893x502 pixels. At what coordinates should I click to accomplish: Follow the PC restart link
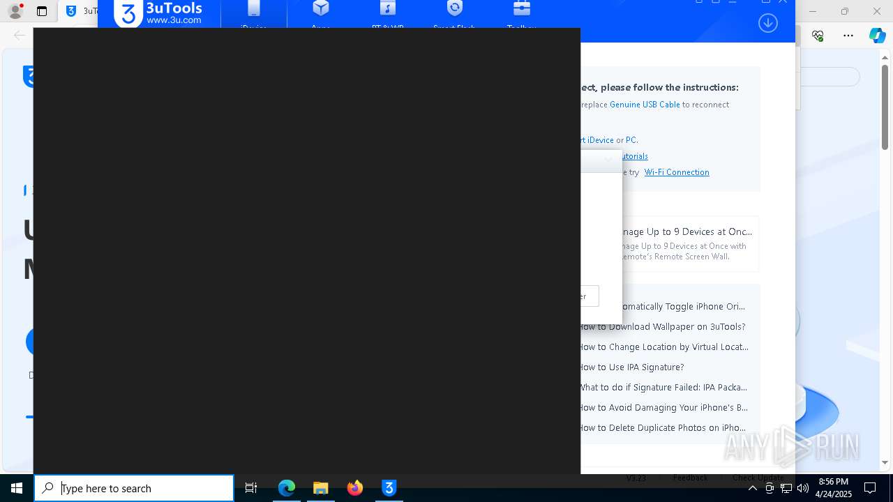pyautogui.click(x=631, y=140)
